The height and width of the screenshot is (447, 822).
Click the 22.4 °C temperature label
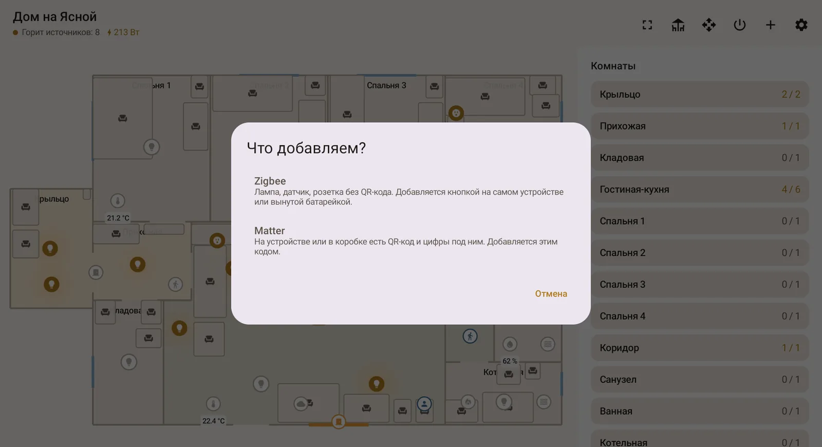213,421
